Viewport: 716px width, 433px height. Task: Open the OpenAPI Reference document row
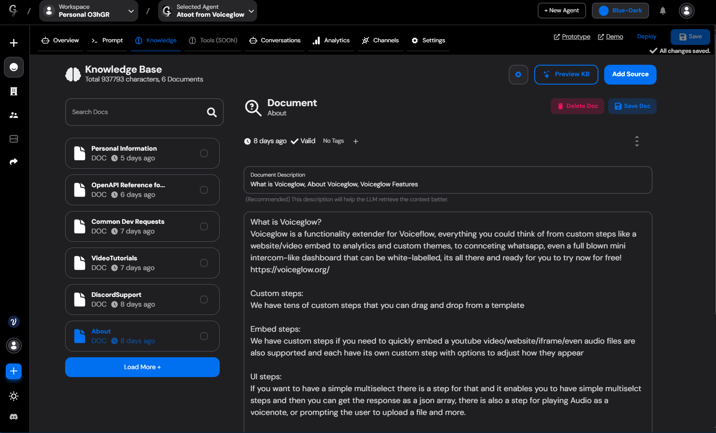[x=142, y=190]
